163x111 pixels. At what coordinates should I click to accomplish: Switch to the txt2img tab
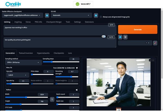pos(7,22)
